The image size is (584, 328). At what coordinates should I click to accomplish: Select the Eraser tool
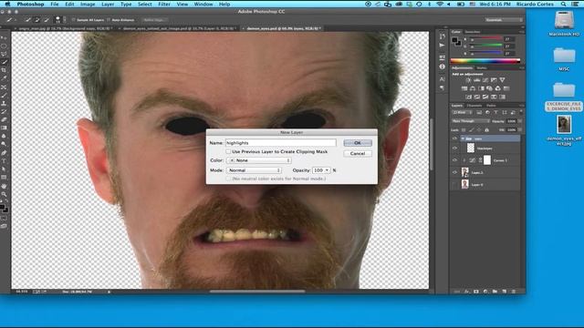click(4, 119)
